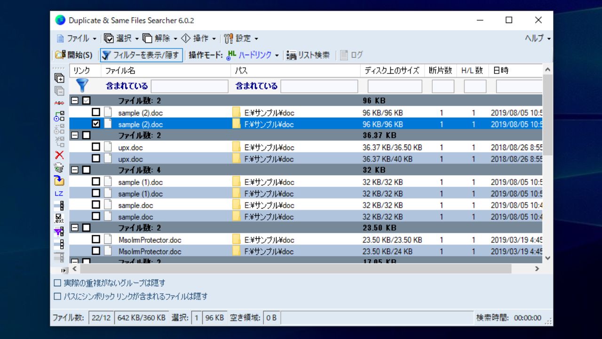Click the blue hard link tree sidebar icon
Screen dimensions: 602x339
59,116
